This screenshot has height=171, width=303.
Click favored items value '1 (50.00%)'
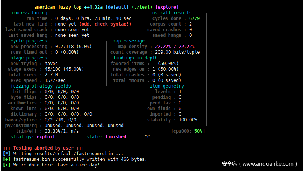[166, 64]
